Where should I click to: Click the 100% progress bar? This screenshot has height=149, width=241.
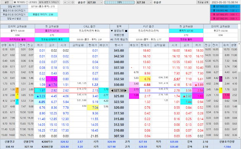120,2
